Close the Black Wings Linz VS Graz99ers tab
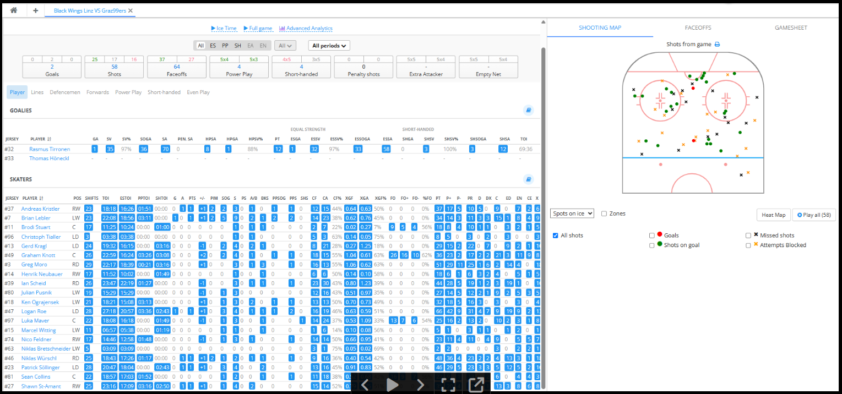The width and height of the screenshot is (842, 394). pyautogui.click(x=131, y=10)
